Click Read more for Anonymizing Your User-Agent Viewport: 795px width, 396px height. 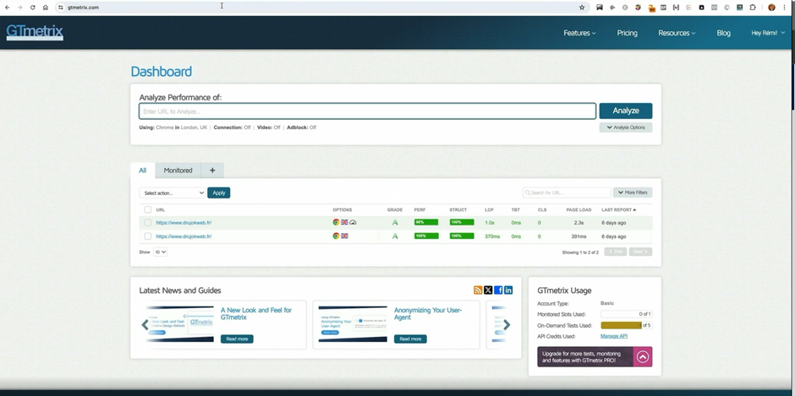point(410,339)
